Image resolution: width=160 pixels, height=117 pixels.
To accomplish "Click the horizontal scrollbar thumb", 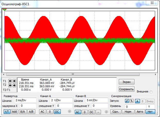I will coord(73,74).
